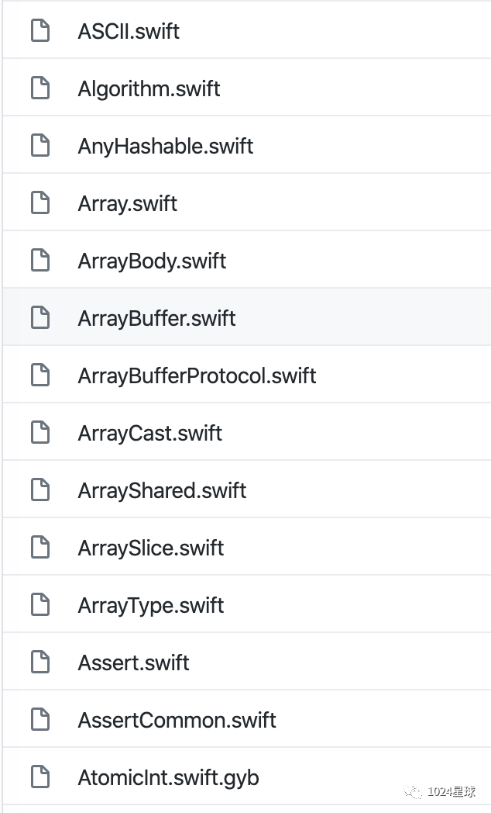Click the file icon beside ASCII.swift
The image size is (491, 813).
(39, 31)
